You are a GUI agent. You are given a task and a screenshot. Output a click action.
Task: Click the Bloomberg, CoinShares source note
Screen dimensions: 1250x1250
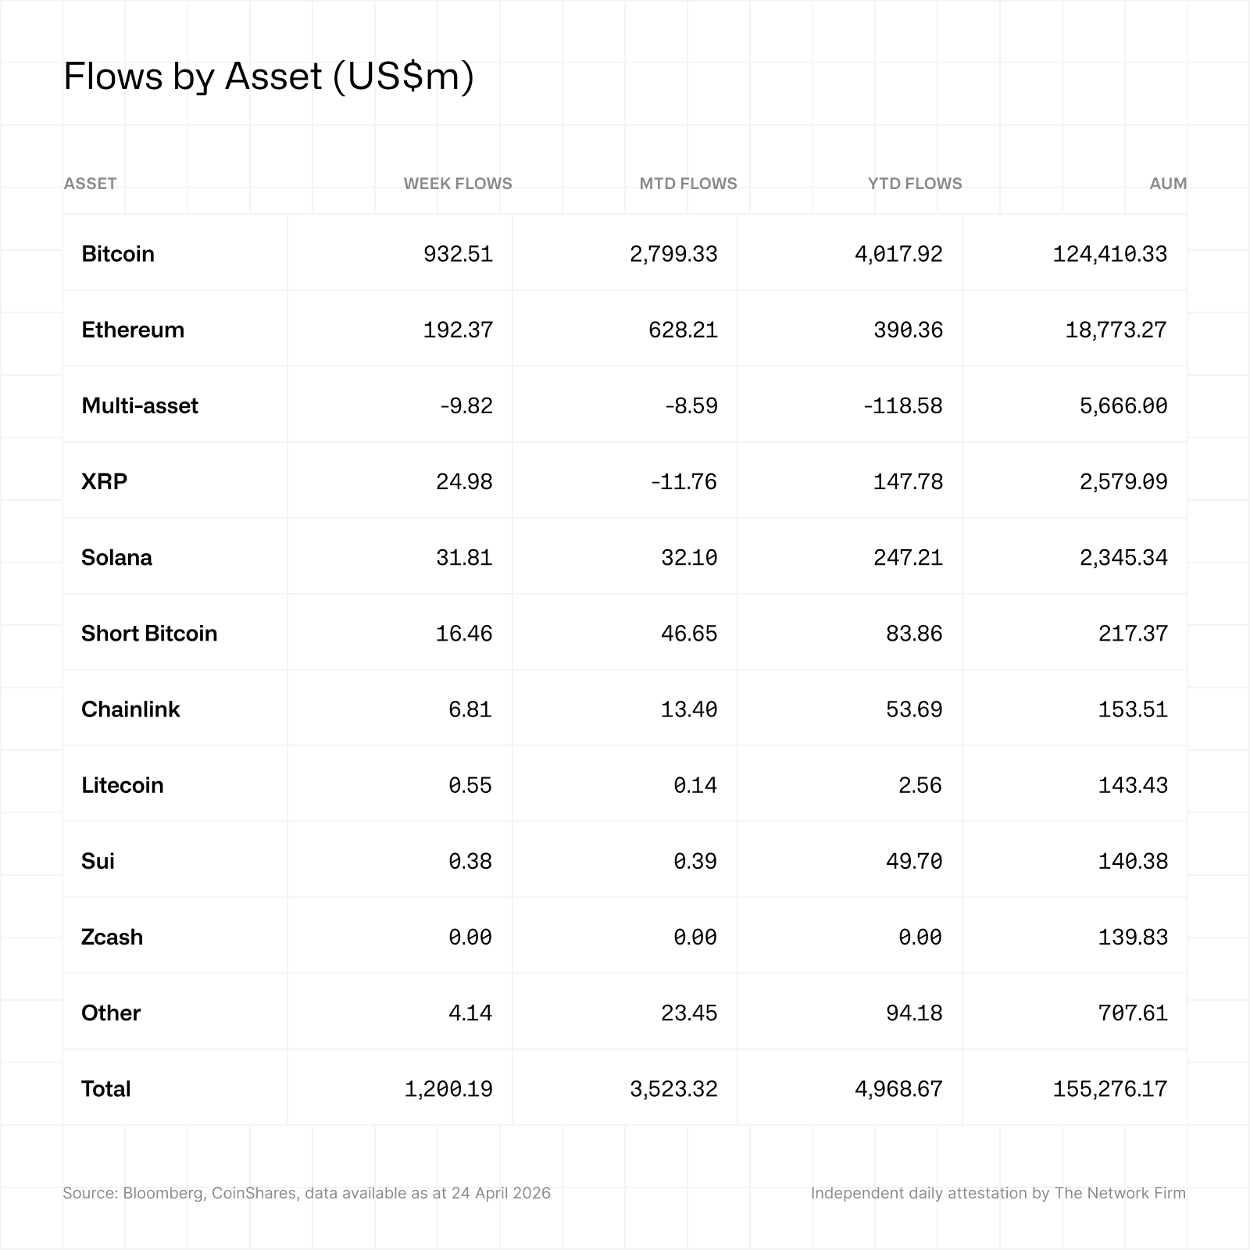(x=306, y=1193)
